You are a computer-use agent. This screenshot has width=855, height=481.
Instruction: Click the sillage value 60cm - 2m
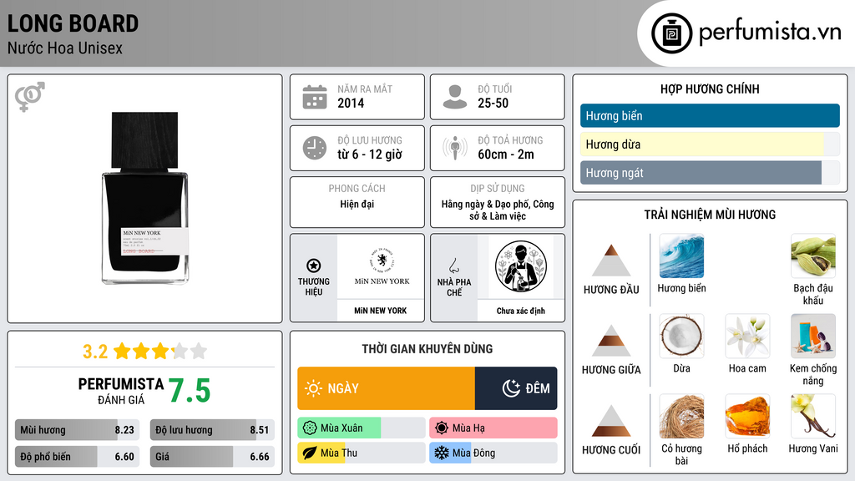506,154
